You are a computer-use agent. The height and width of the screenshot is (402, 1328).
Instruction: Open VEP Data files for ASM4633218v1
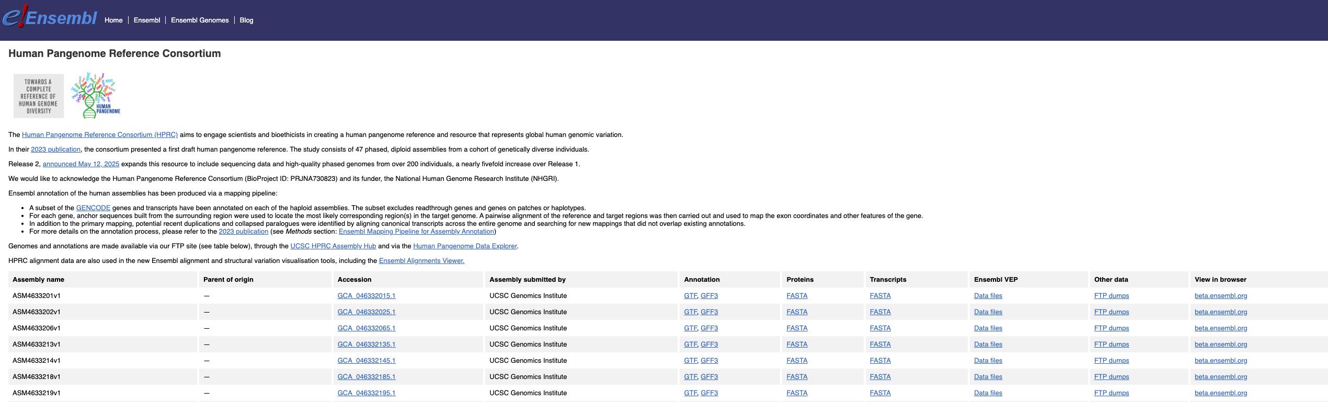(x=988, y=377)
